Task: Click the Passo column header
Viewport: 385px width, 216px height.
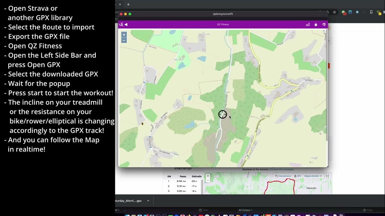Action: (183, 176)
